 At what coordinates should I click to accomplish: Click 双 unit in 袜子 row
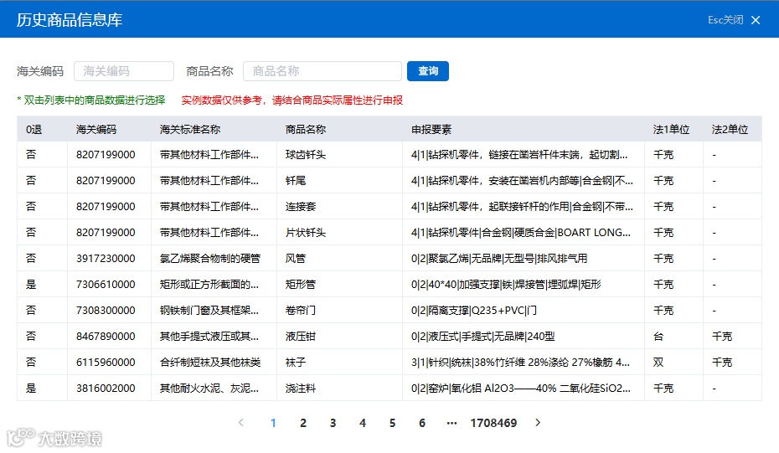(x=658, y=362)
